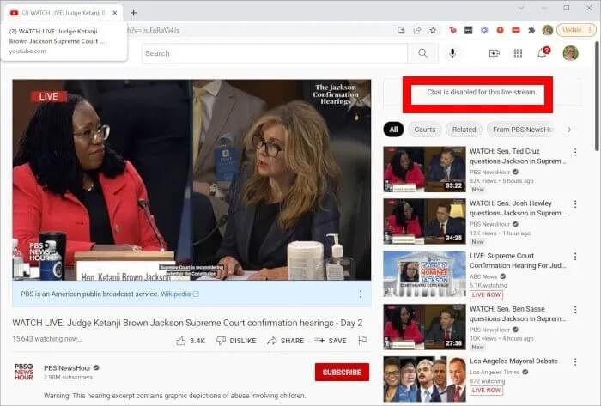The height and width of the screenshot is (406, 601).
Task: Click the red SUBSCRIBE button
Action: 342,372
